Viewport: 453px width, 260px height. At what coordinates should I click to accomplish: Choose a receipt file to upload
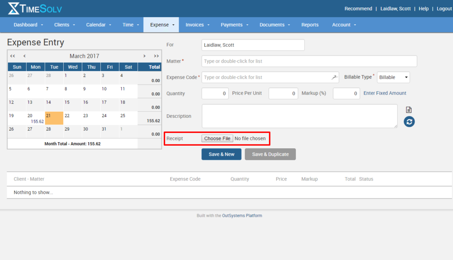coord(217,138)
